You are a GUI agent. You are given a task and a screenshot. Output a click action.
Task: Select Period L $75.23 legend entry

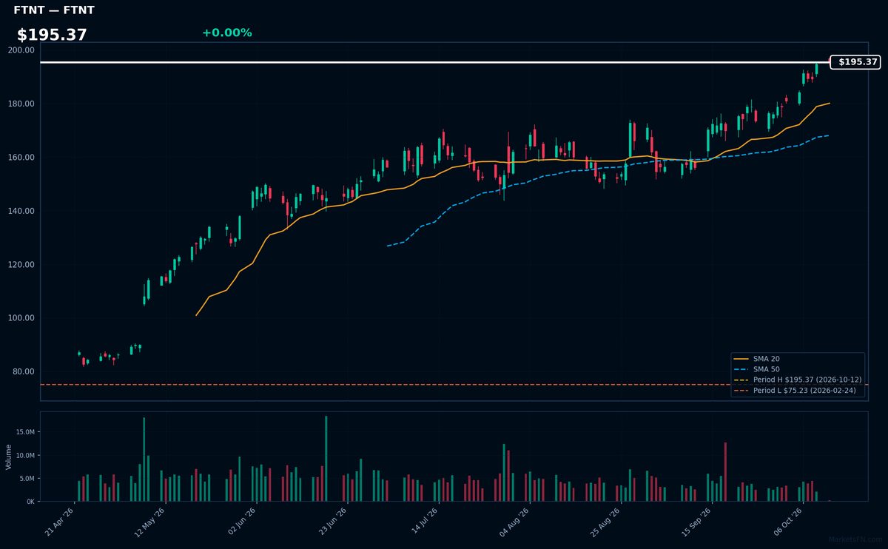point(795,390)
